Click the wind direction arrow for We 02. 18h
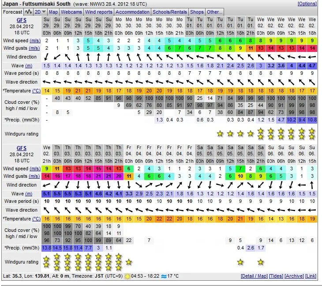 tap(312, 57)
